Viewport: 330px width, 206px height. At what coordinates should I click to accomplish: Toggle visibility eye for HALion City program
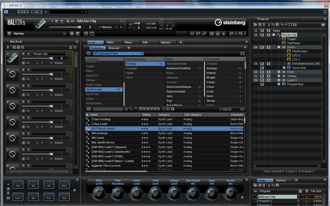pos(256,35)
